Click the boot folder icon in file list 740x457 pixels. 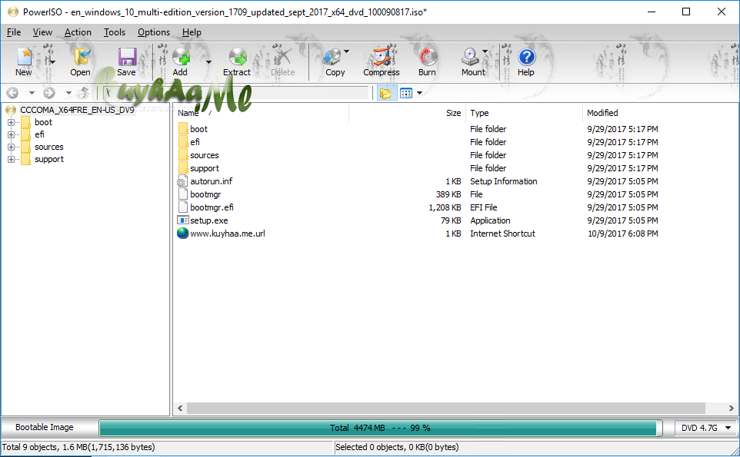pyautogui.click(x=183, y=128)
